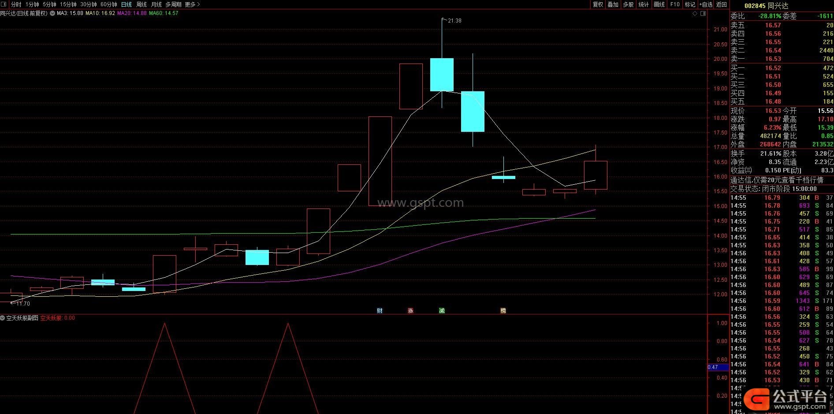Select the 30分钟 period tab

tap(89, 4)
